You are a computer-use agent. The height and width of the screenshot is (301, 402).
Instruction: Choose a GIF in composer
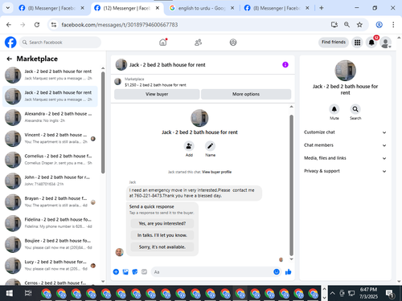click(x=144, y=272)
